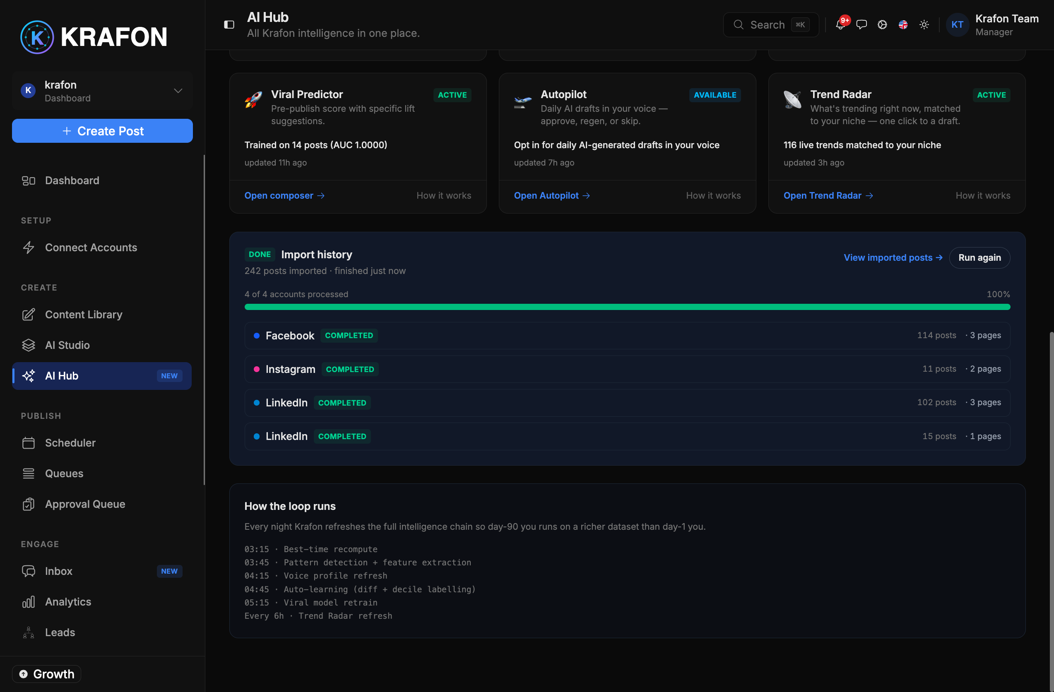
Task: Click How it works under Viral Predictor
Action: (444, 196)
